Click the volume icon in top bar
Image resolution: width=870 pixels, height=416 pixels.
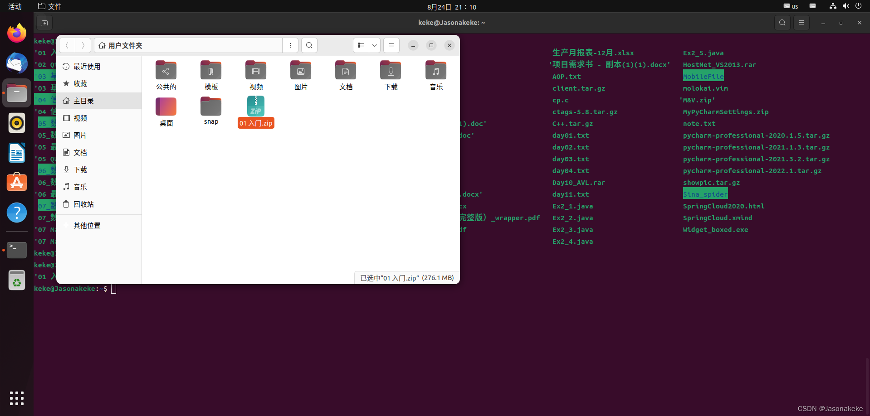pos(846,6)
